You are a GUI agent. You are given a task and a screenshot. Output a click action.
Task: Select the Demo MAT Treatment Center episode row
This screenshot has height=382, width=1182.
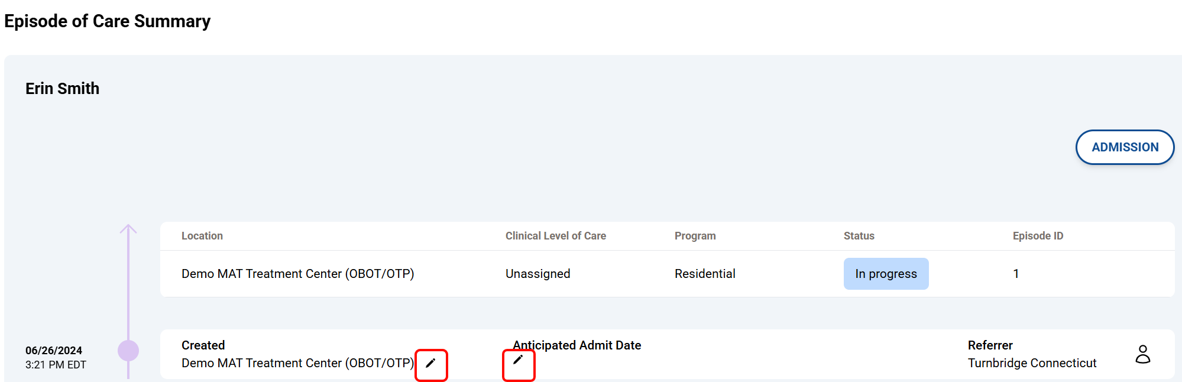(x=297, y=274)
